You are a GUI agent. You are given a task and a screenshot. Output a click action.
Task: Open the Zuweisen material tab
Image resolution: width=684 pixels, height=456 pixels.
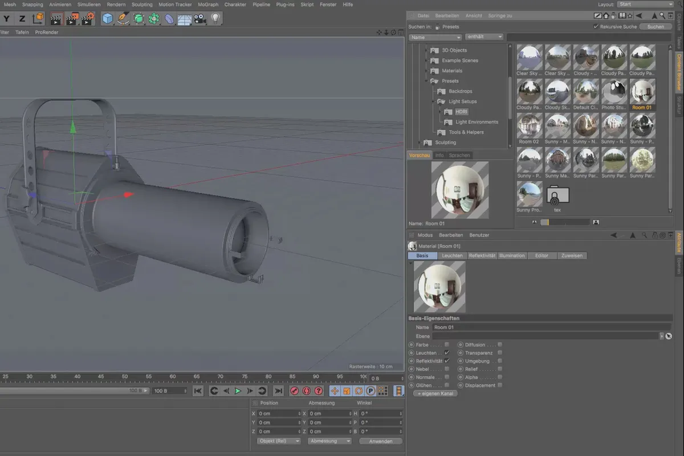coord(572,256)
